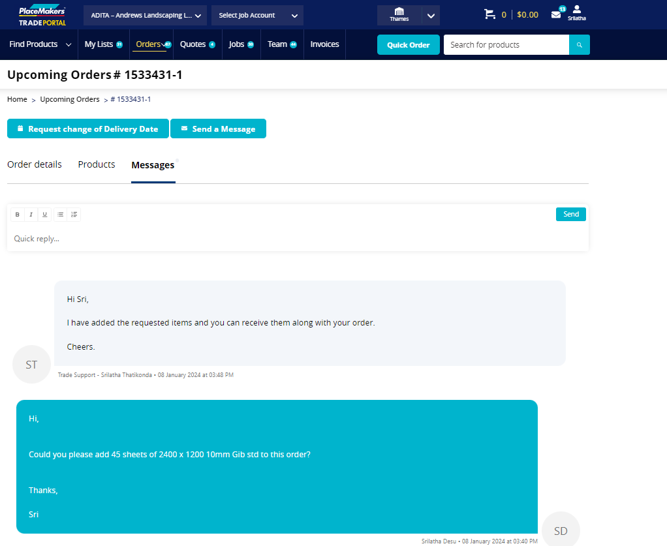The width and height of the screenshot is (667, 546).
Task: Expand the Select Job Account dropdown
Action: tap(257, 14)
